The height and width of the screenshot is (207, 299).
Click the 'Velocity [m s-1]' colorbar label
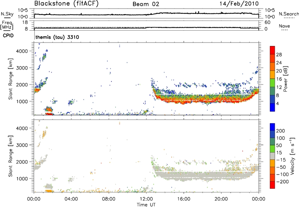coord(292,156)
